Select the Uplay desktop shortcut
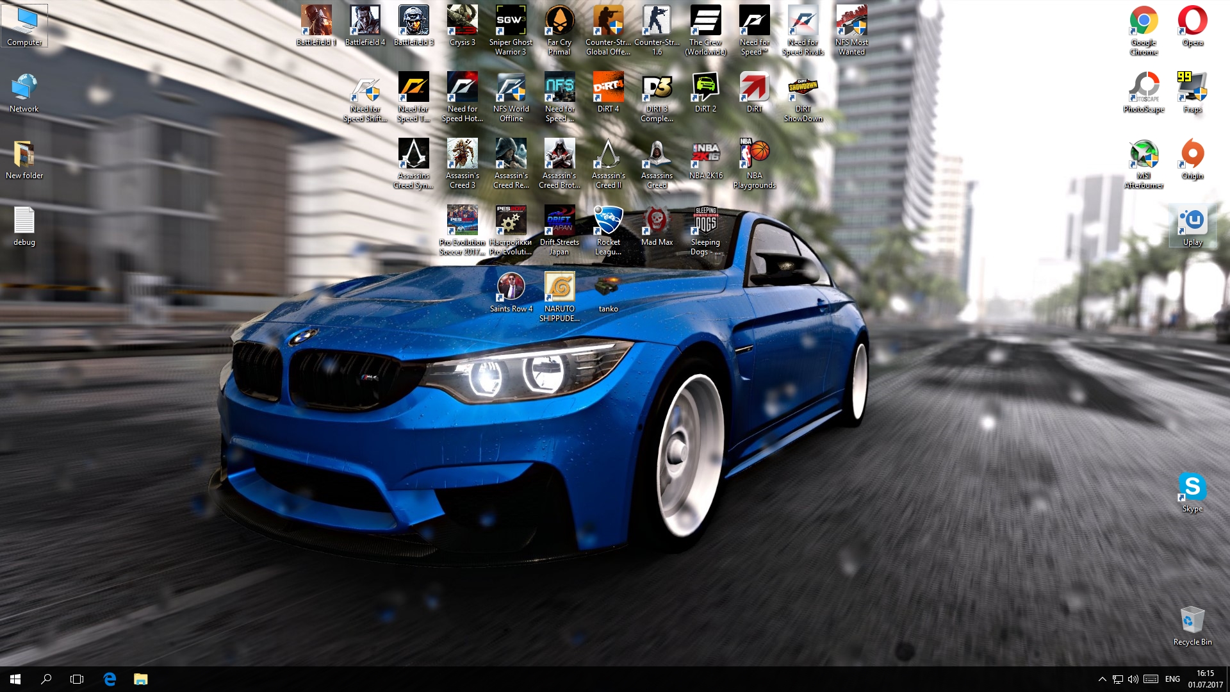Screen dimensions: 1230x692 (1192, 221)
